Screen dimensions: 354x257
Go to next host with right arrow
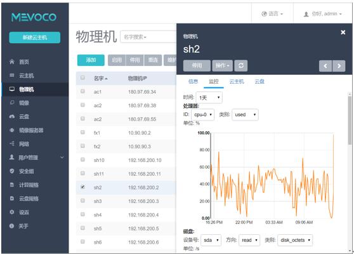(x=339, y=66)
